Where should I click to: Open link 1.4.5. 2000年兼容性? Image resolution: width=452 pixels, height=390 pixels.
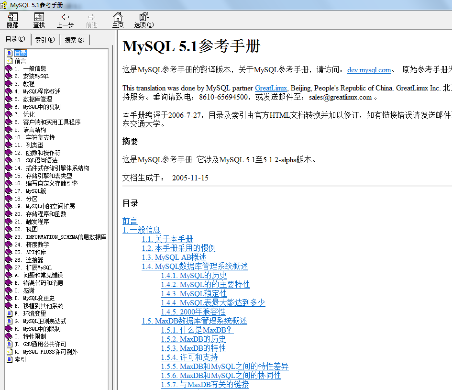click(193, 312)
